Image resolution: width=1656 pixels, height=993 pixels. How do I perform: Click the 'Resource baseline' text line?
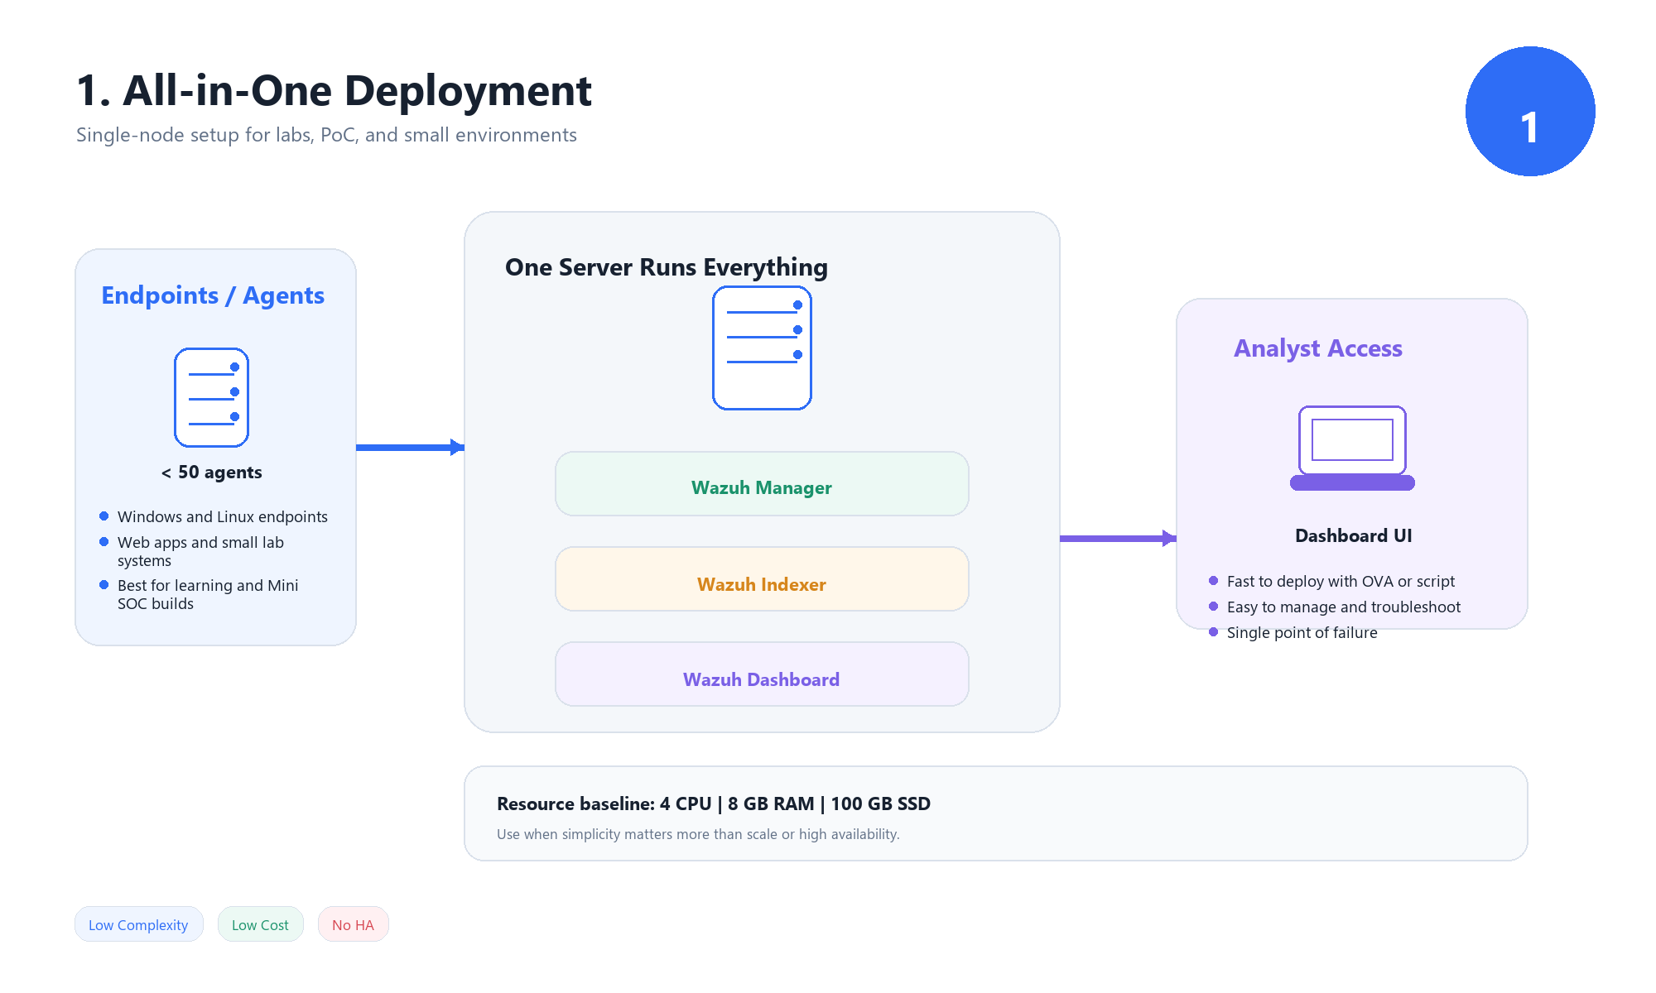713,804
